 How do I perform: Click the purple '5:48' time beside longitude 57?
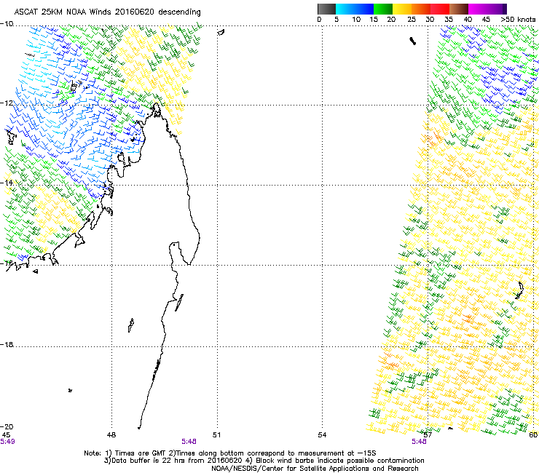click(419, 442)
